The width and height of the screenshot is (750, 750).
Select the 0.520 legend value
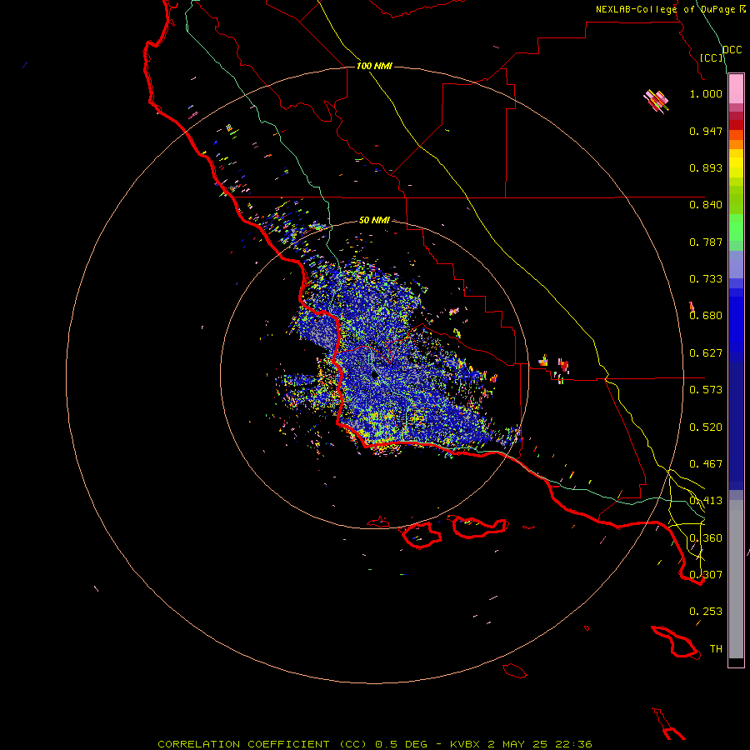click(x=706, y=427)
